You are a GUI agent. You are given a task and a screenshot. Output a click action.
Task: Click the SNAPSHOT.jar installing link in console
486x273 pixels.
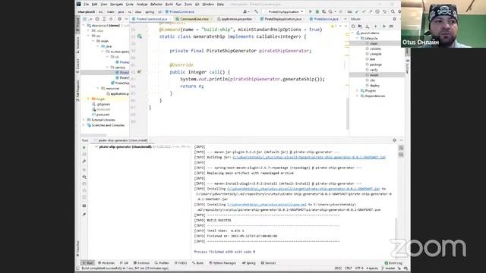304,189
